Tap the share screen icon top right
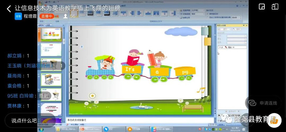The image size is (286, 132). (275, 7)
